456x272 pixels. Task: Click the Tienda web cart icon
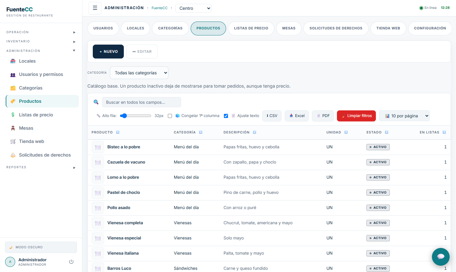coord(13,141)
